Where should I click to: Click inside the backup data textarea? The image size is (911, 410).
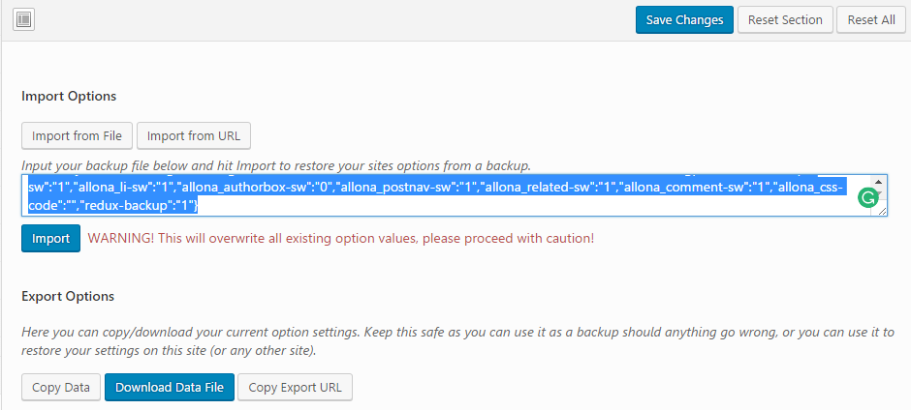point(436,195)
